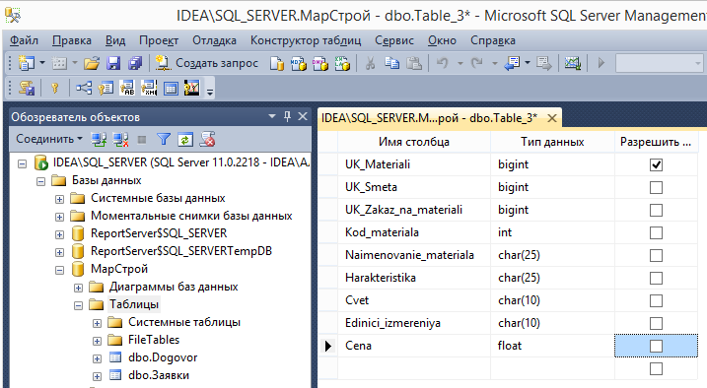The width and height of the screenshot is (707, 388).
Task: Refresh the Object Explorer tree
Action: pyautogui.click(x=184, y=140)
